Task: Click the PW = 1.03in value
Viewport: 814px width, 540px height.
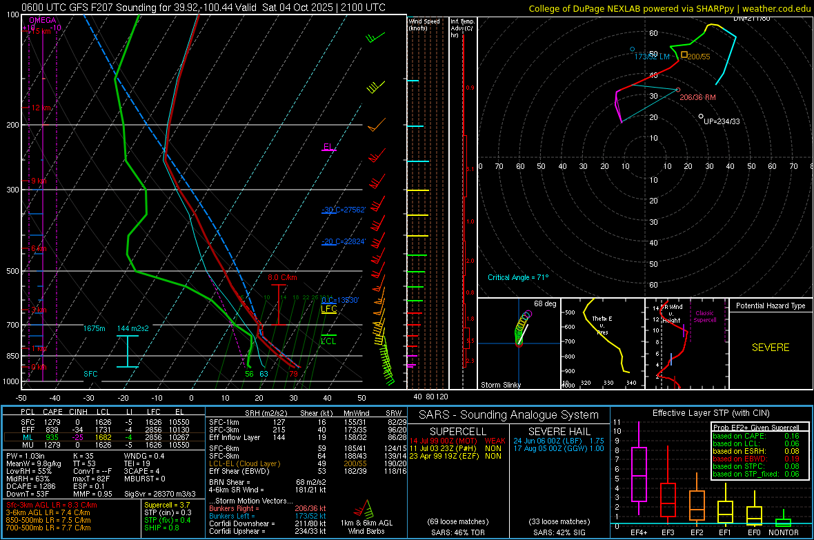Action: point(26,456)
